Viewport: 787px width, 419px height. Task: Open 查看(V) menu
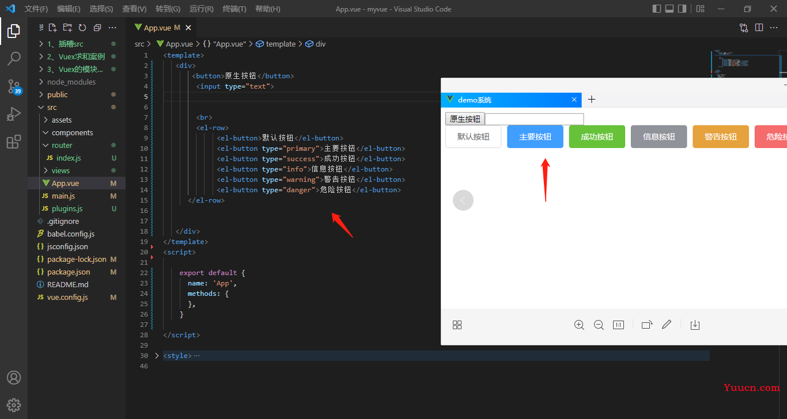134,9
